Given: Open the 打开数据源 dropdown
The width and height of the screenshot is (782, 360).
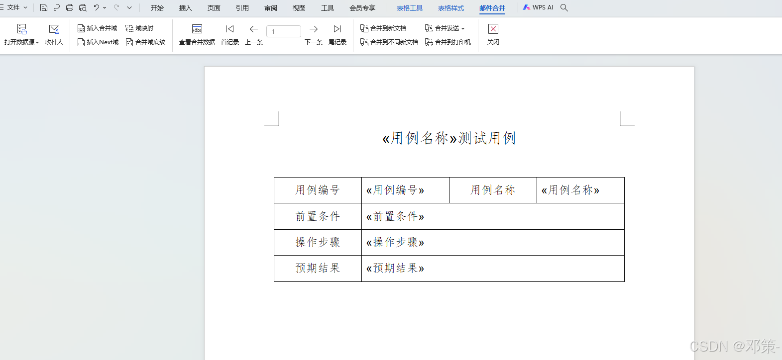Looking at the screenshot, I should point(21,35).
